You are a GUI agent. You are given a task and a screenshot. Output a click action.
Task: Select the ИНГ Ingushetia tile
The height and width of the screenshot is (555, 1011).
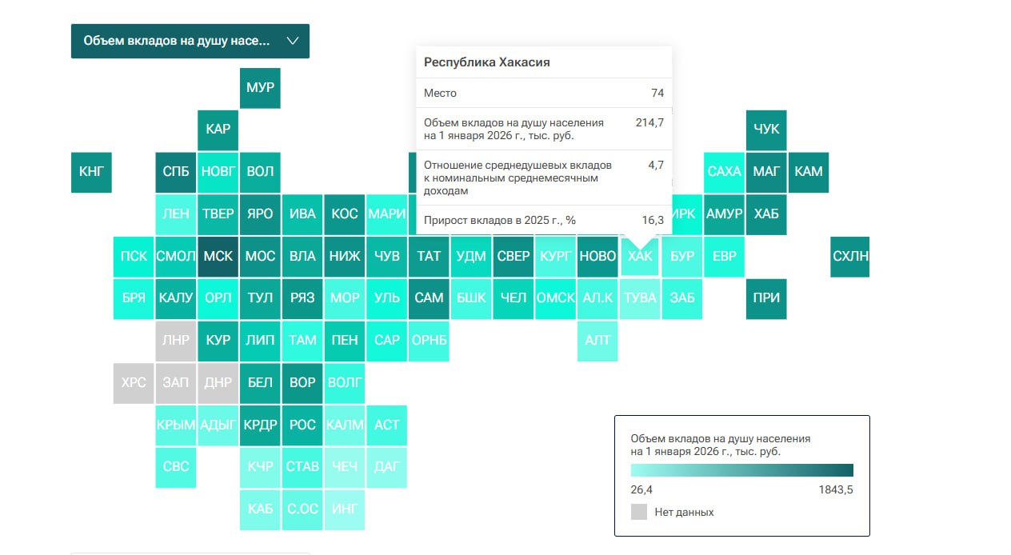pyautogui.click(x=345, y=509)
